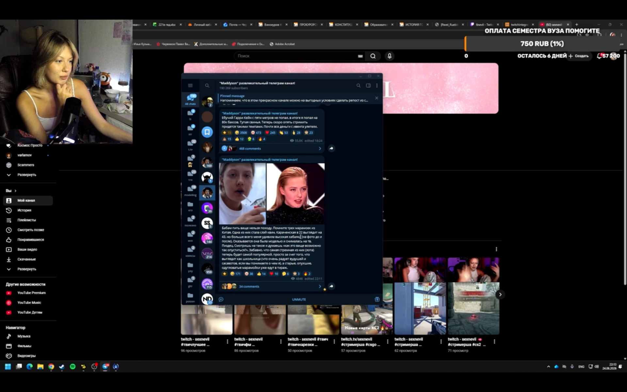Screen dimensions: 627x392
Task: Toggle the 3508 emoji reaction
Action: pos(241,133)
